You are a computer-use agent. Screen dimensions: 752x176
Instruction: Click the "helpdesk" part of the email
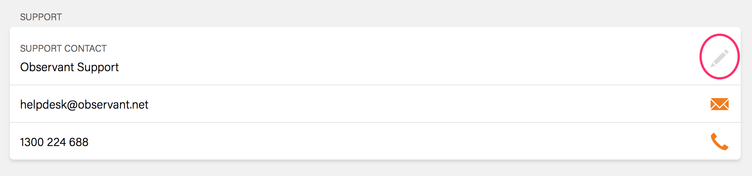coord(43,104)
